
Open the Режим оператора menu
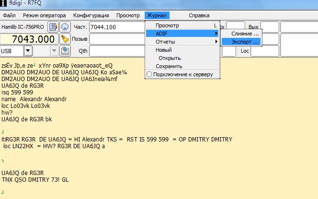tap(45, 15)
